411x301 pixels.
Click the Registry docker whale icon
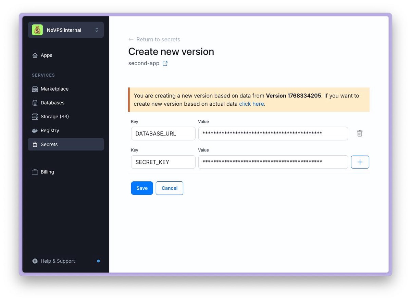coord(35,131)
